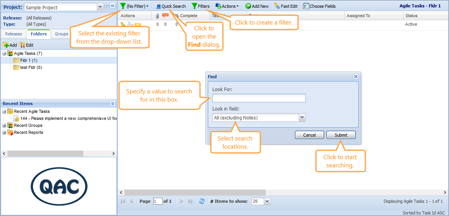Open the (No Filter) dropdown
Image resolution: width=449 pixels, height=216 pixels.
tap(134, 6)
